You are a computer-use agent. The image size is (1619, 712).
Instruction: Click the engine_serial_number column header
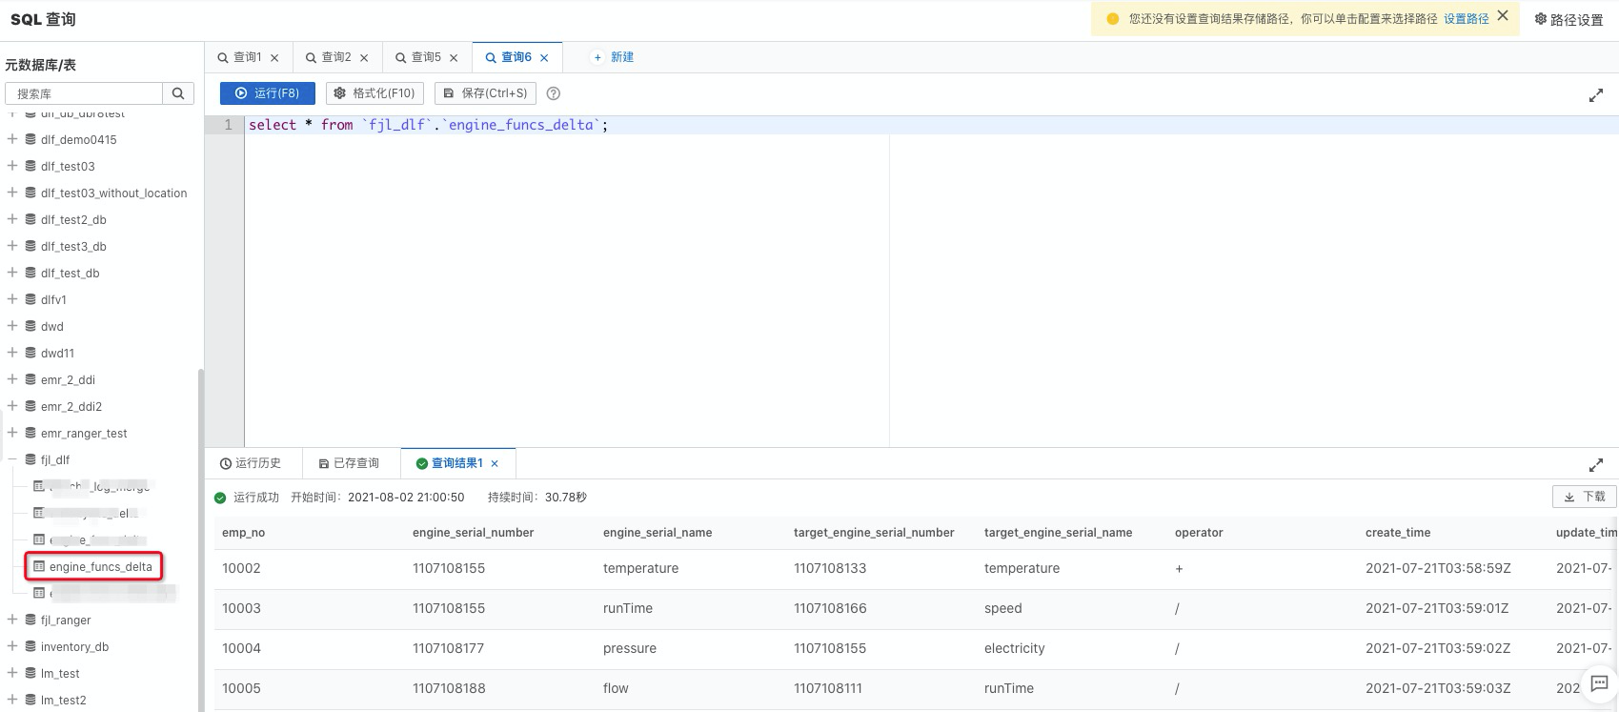tap(473, 533)
